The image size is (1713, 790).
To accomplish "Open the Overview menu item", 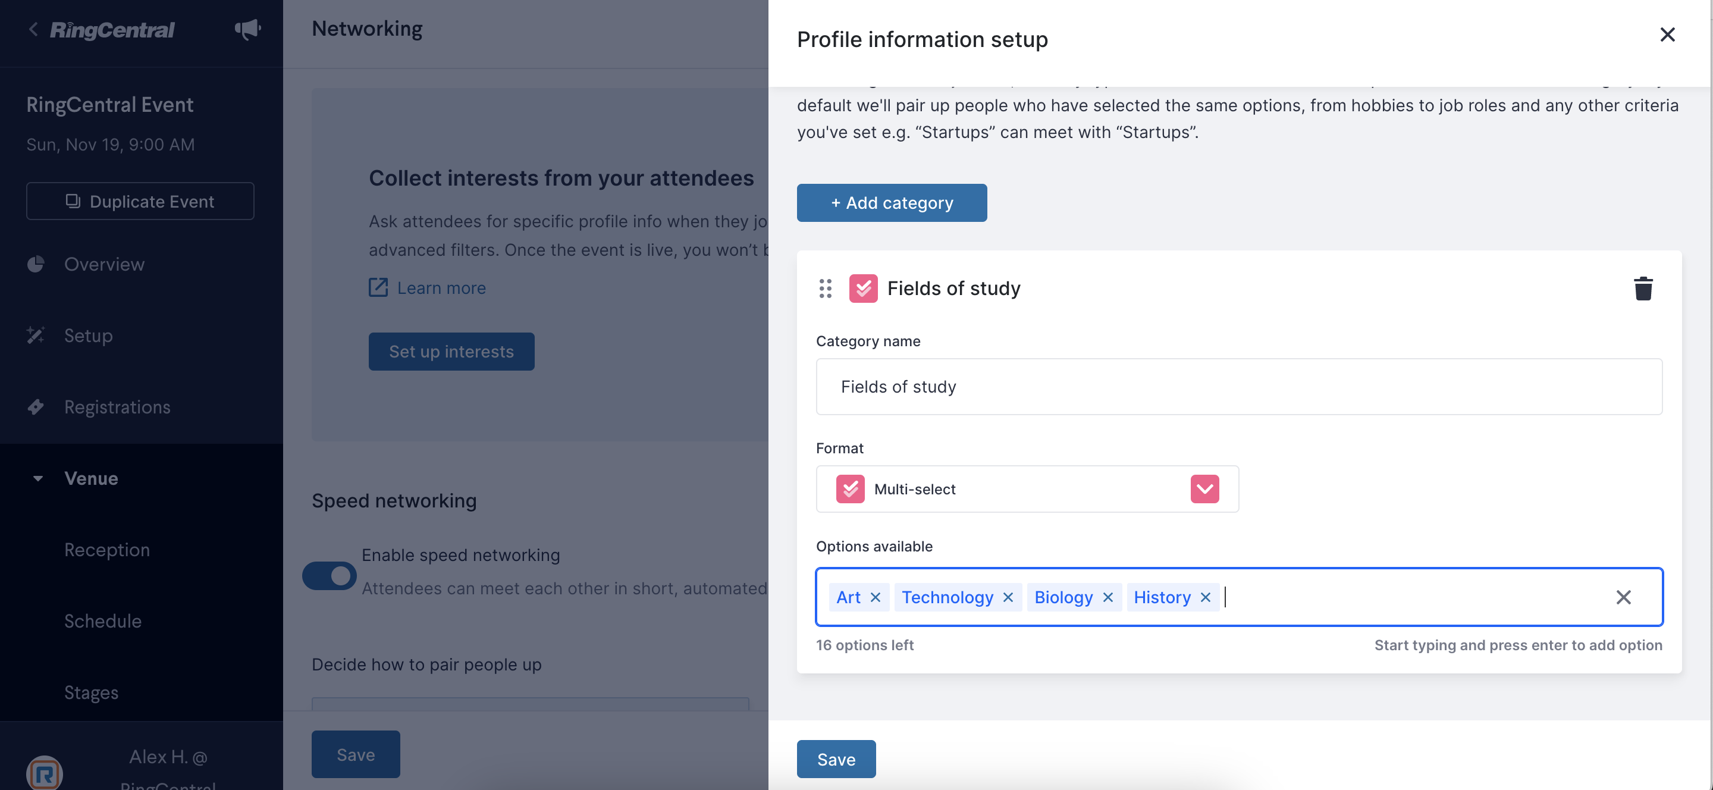I will tap(105, 264).
